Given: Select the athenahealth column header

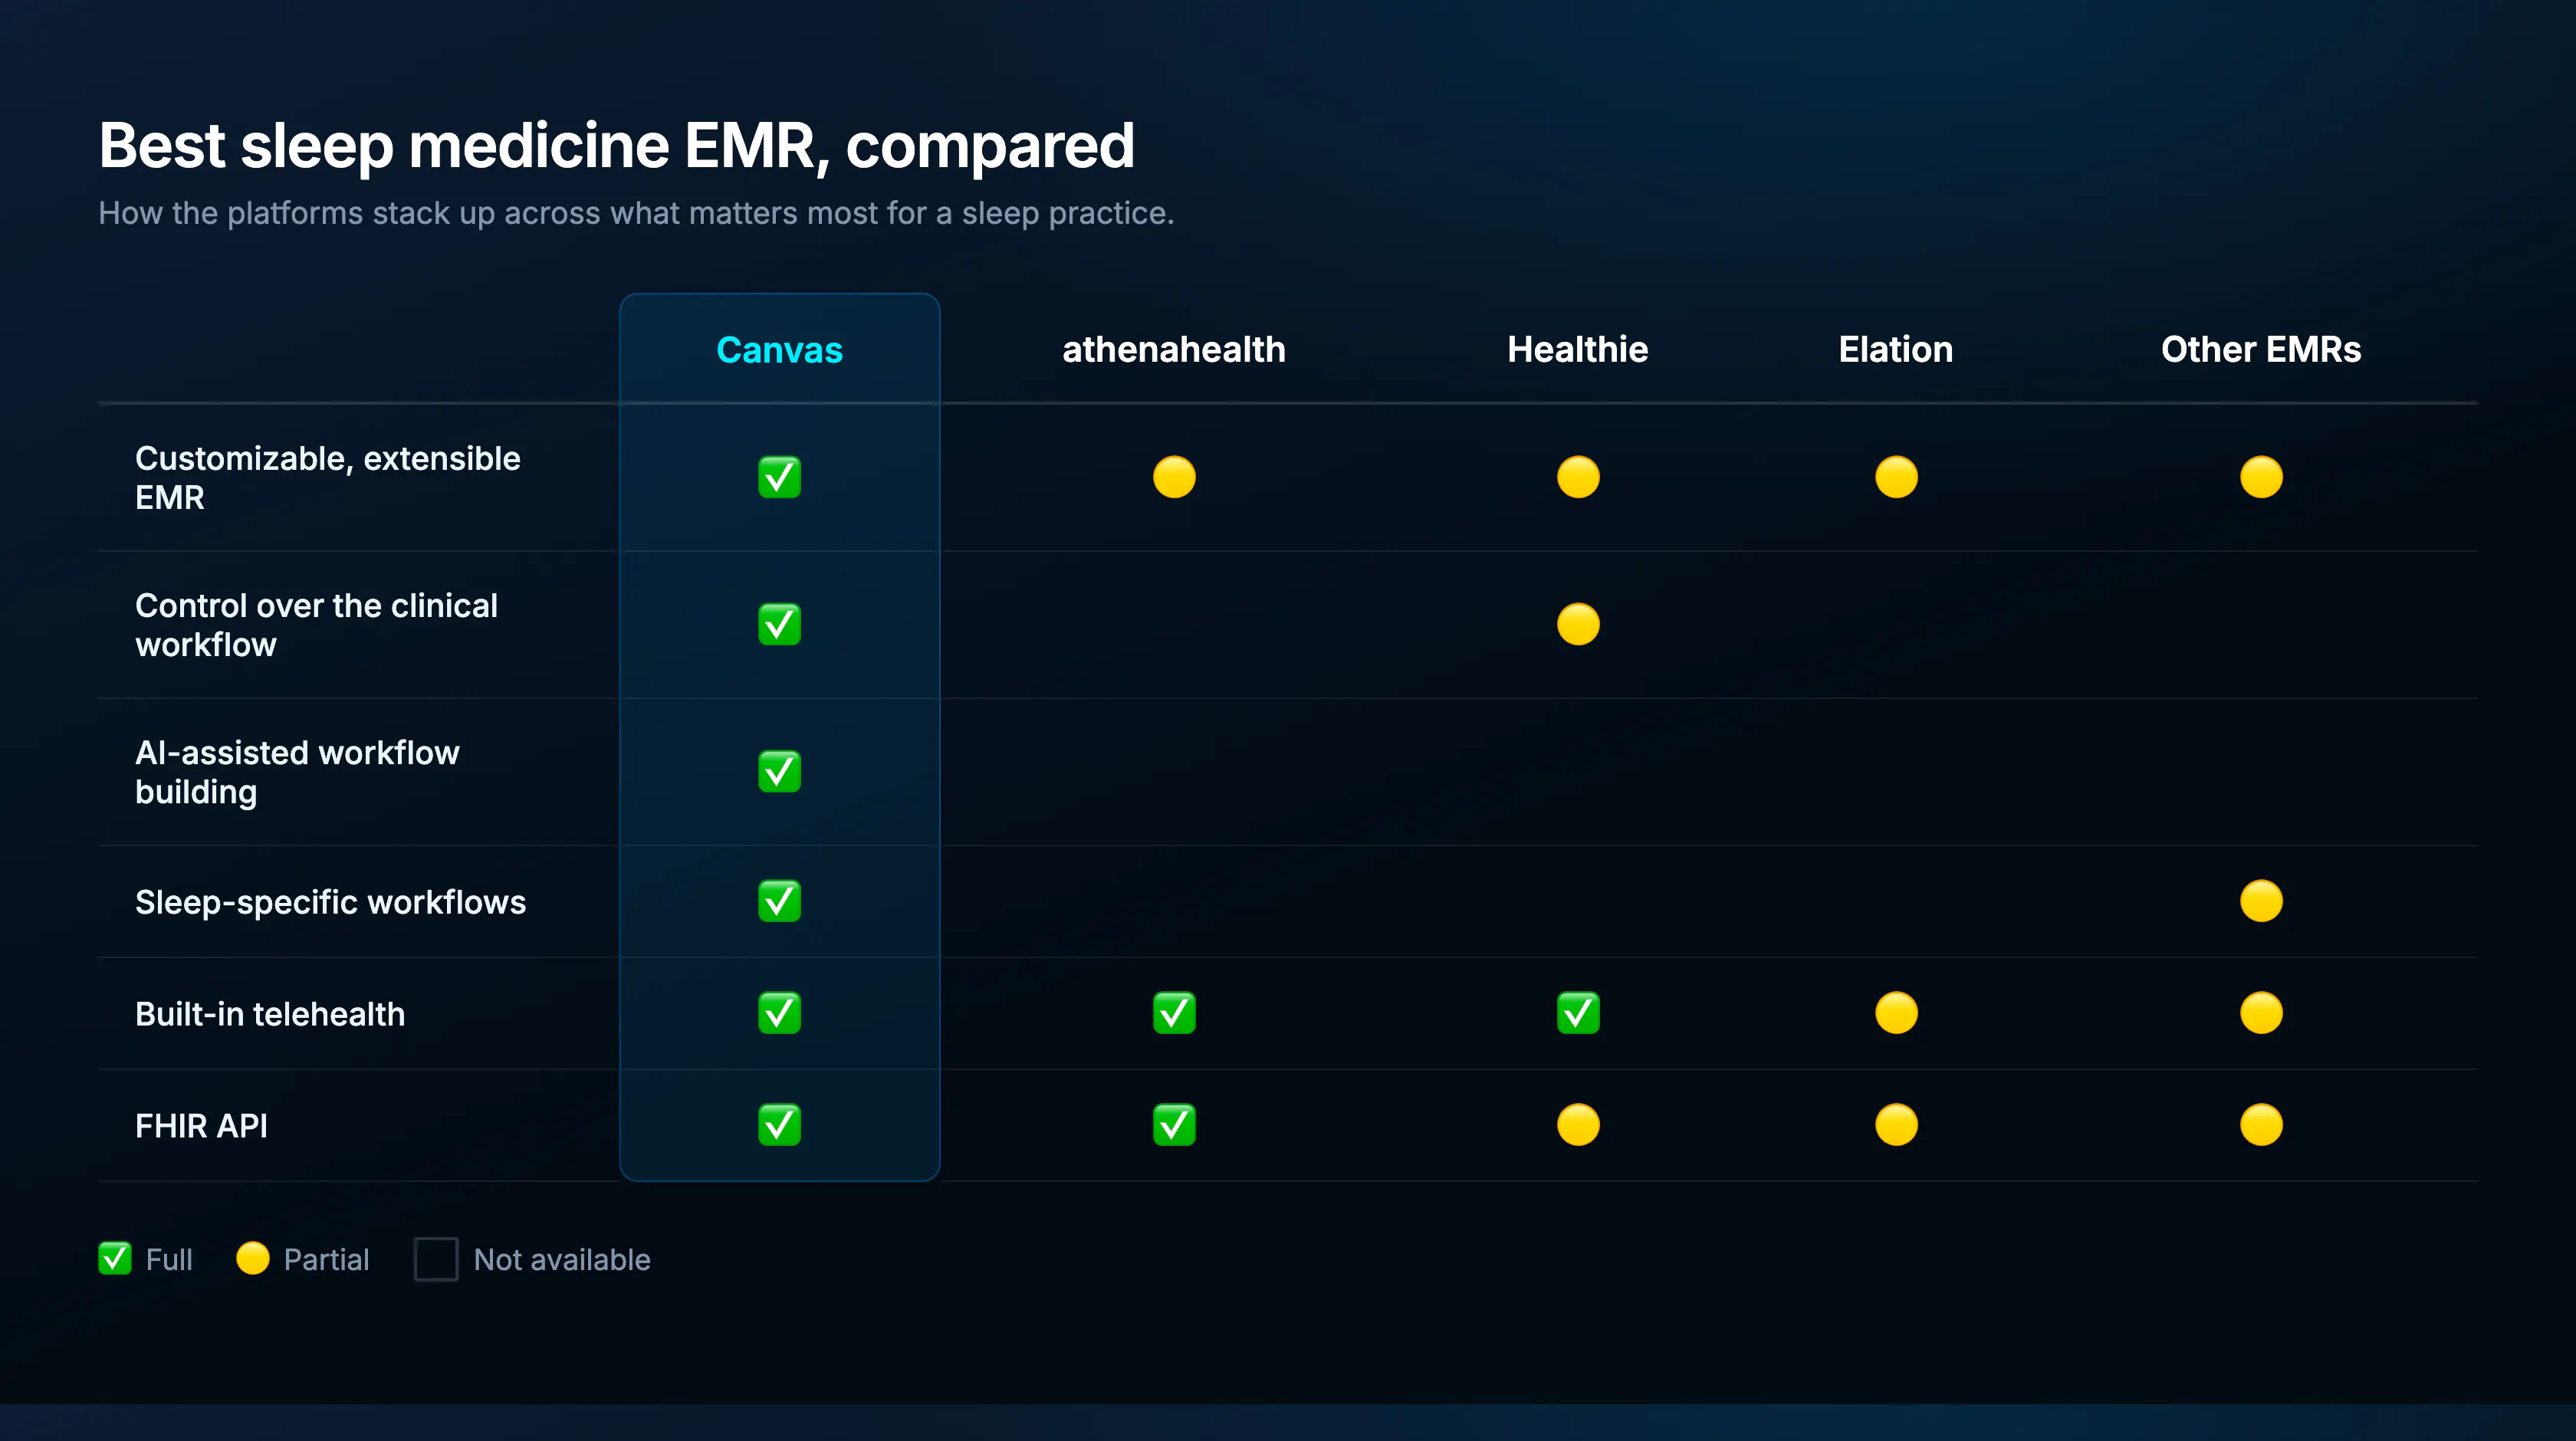Looking at the screenshot, I should (1174, 350).
